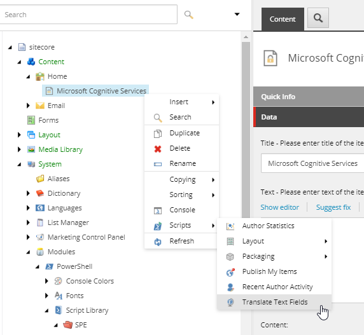Collapse the Data section header
The image size is (364, 335).
pyautogui.click(x=309, y=117)
